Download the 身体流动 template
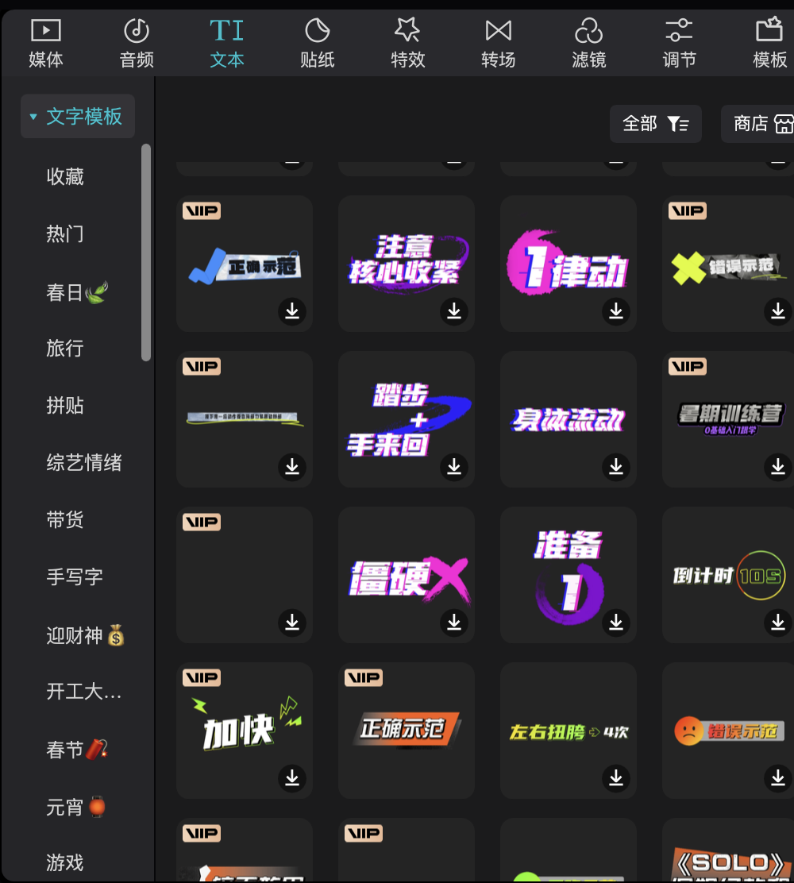This screenshot has height=883, width=794. (616, 467)
